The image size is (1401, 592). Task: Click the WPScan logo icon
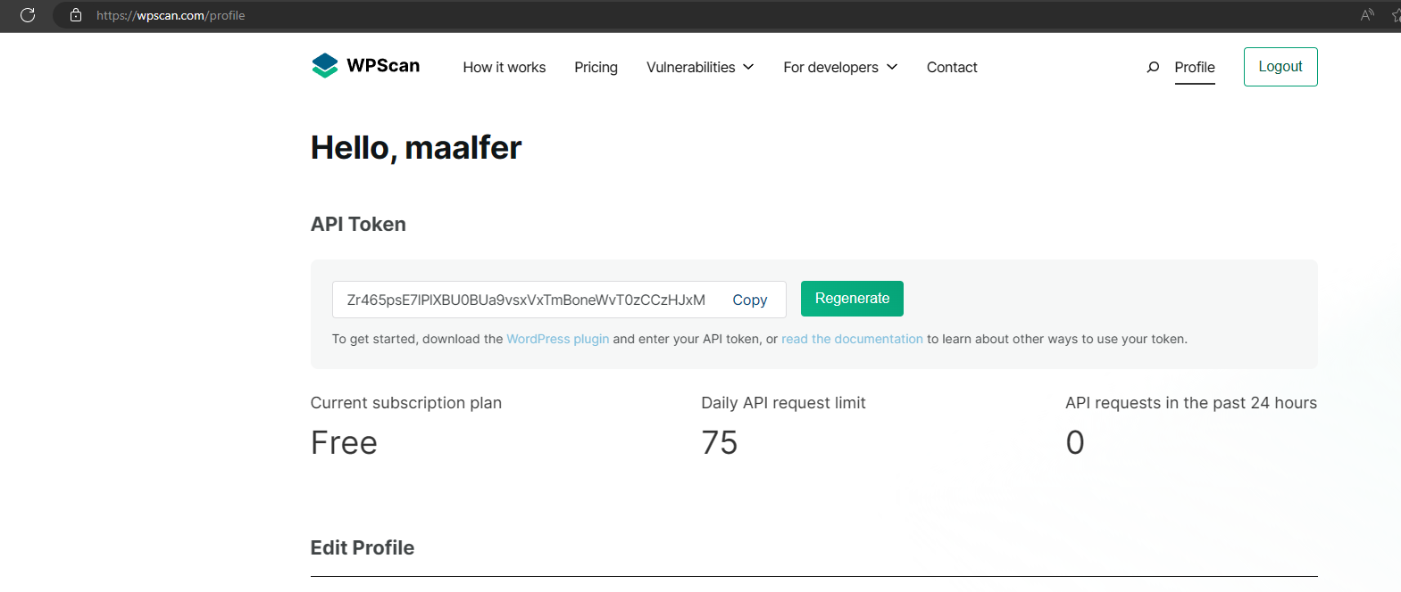tap(325, 66)
